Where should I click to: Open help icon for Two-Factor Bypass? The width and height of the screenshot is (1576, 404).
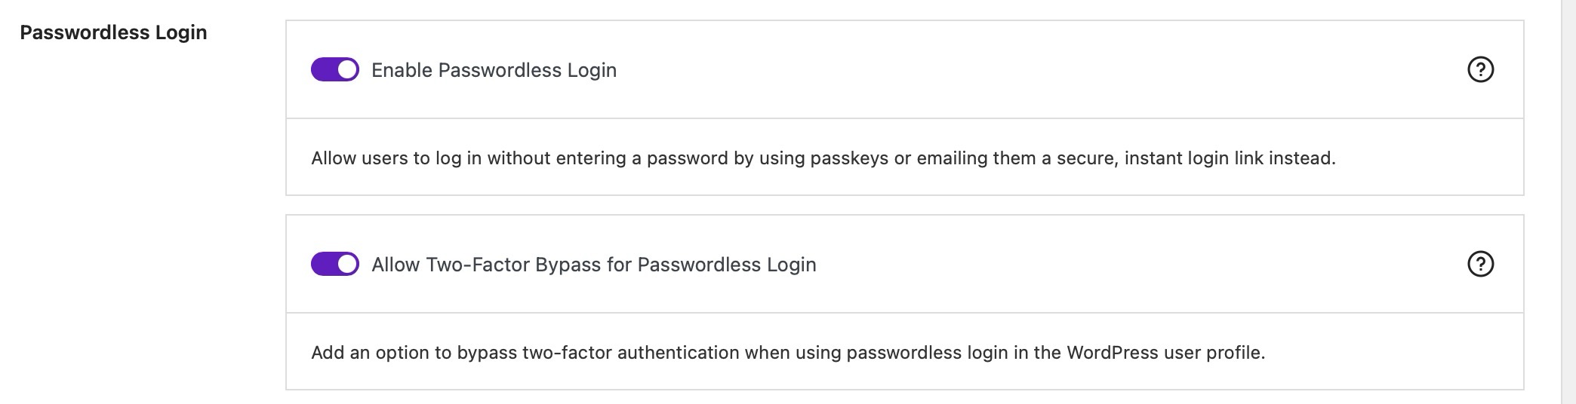(1480, 265)
